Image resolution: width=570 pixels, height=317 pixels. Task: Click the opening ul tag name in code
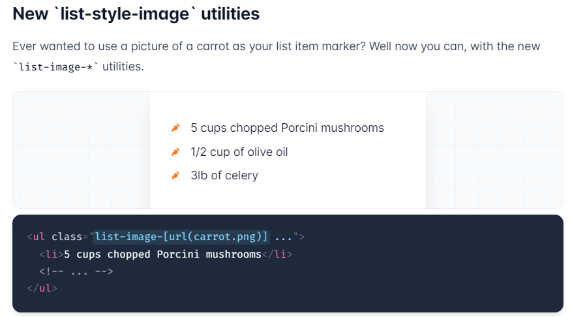tap(38, 236)
